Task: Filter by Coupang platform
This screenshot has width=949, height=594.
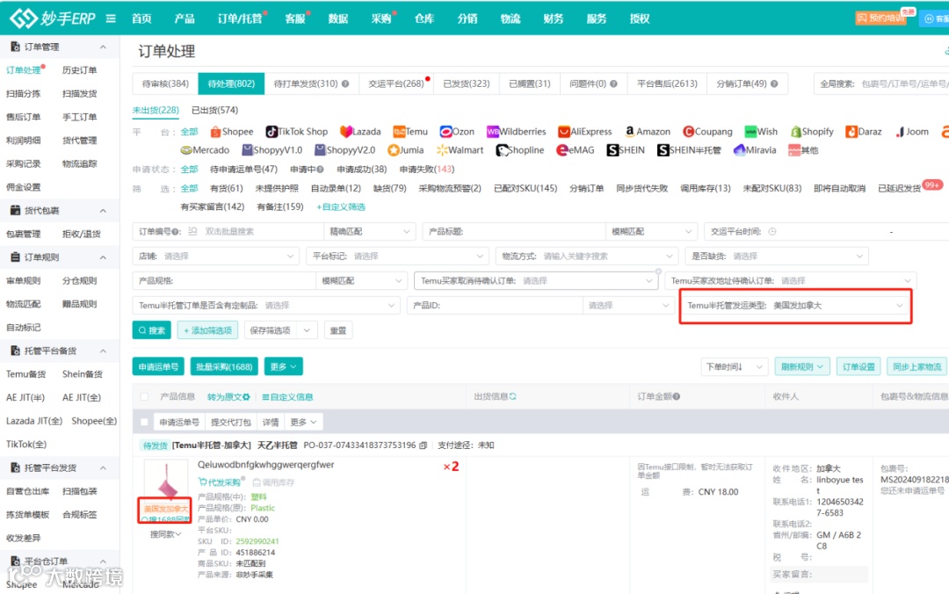Action: click(706, 132)
